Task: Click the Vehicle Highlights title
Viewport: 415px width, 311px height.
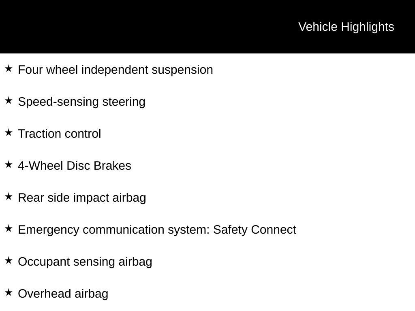Action: click(346, 27)
